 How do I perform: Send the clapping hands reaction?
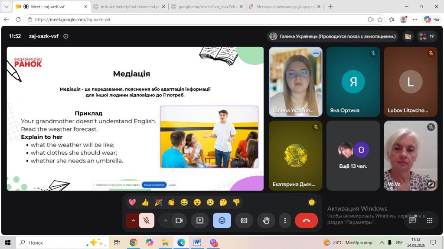coord(171,202)
